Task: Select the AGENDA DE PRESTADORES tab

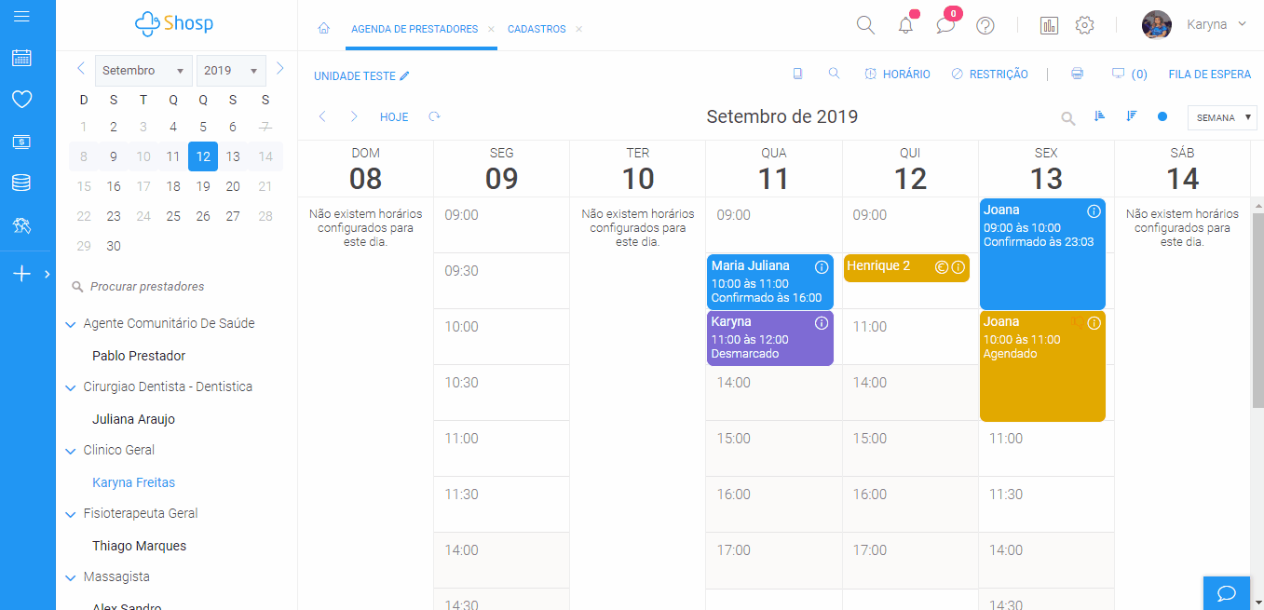Action: point(415,29)
